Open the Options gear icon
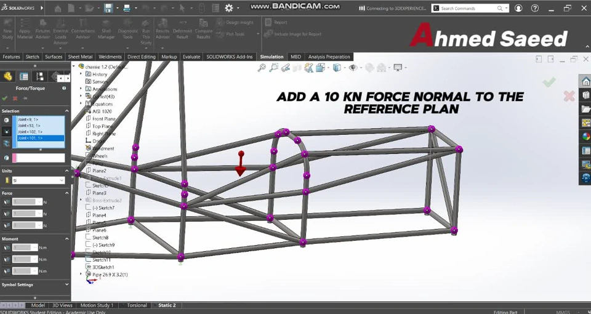 pos(229,8)
